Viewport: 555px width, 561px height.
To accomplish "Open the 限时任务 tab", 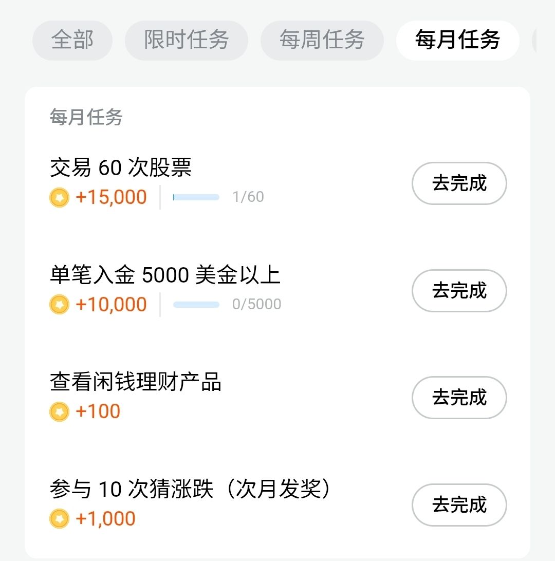I will tap(186, 40).
